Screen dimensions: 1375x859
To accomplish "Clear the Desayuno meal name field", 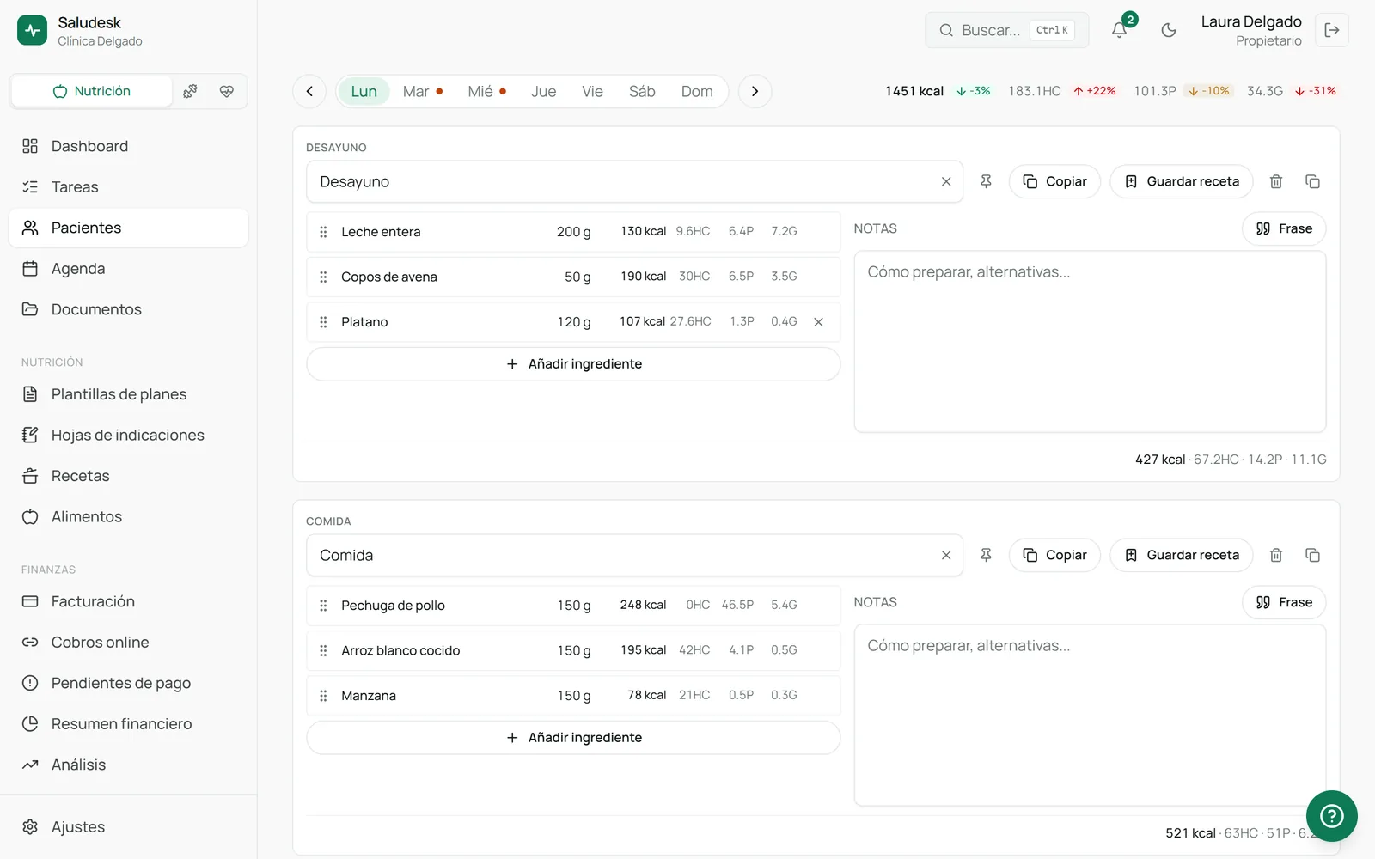I will 946,181.
